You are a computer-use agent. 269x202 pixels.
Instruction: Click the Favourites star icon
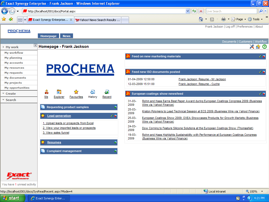point(76,92)
